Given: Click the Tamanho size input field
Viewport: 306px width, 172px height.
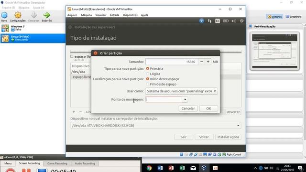Looking at the screenshot, I should pos(172,62).
